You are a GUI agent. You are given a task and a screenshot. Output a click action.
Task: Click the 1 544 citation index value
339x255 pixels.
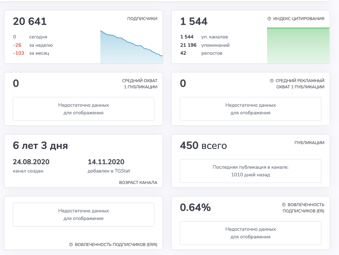pos(194,21)
